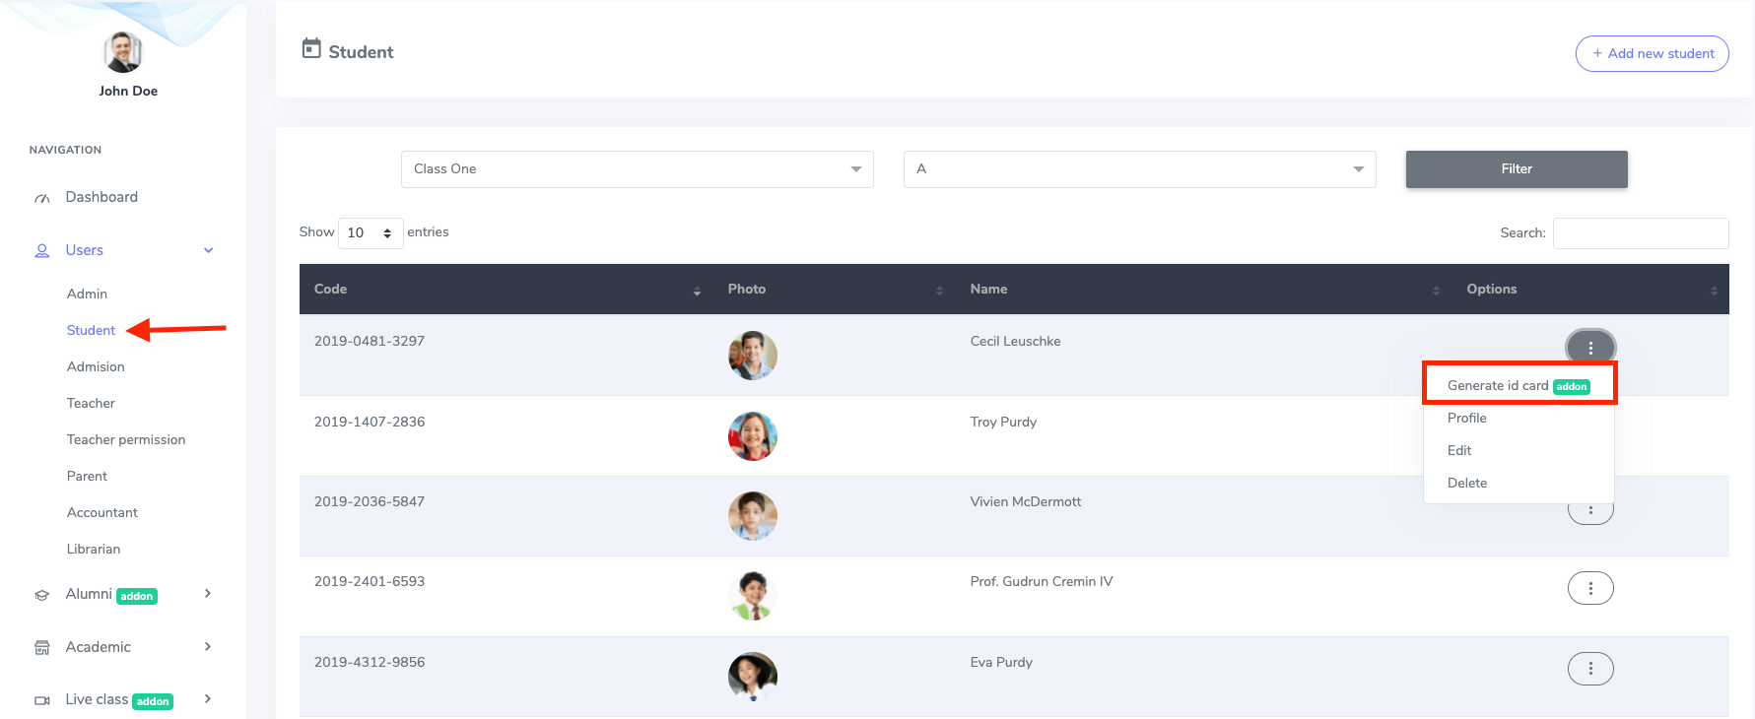Open the section A dropdown

click(x=1139, y=169)
